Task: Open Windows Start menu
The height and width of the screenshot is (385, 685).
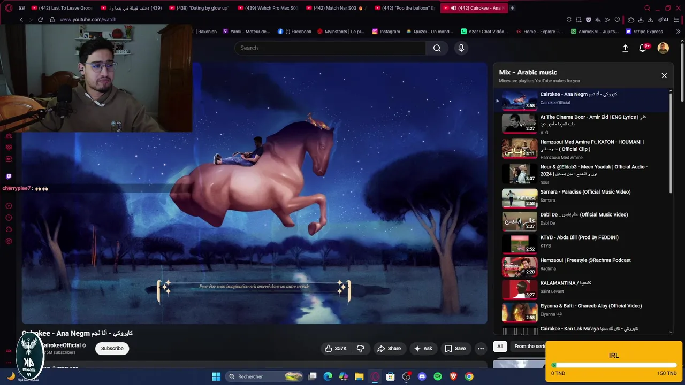Action: pos(216,376)
